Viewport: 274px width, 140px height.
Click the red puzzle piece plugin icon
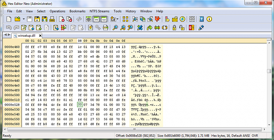point(157,19)
